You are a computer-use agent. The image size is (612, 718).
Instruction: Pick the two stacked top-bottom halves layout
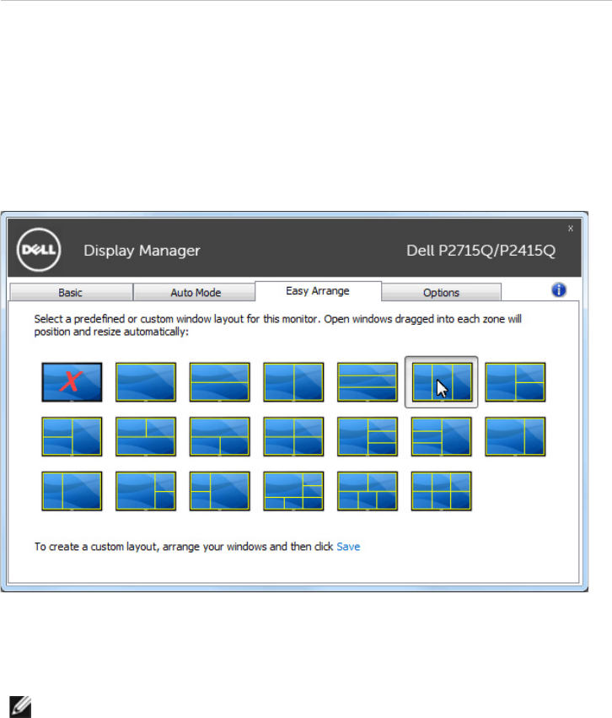tap(219, 382)
